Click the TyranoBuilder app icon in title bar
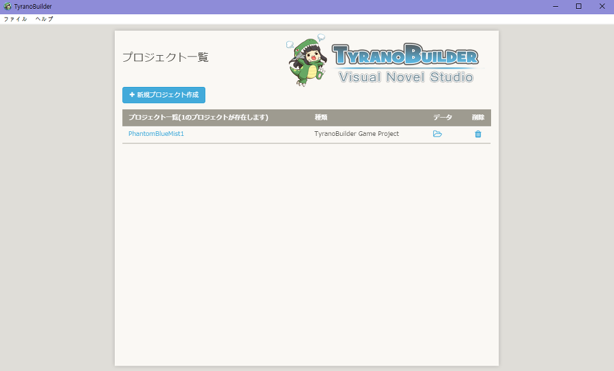This screenshot has width=614, height=371. [7, 6]
